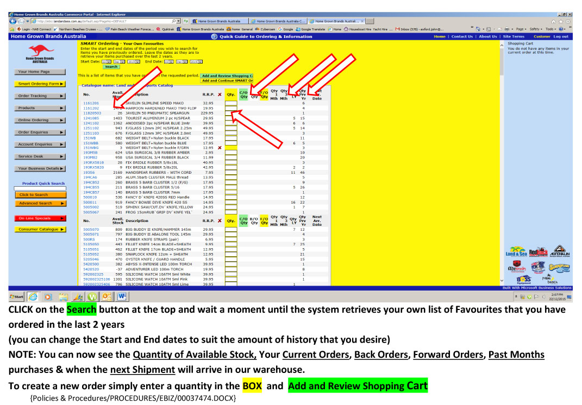Viewport: 582px width, 405px height.
Task: Click the green Search button
Action: [111, 67]
